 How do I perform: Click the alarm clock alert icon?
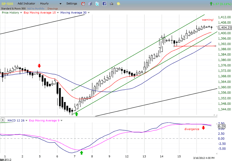click(83, 4)
